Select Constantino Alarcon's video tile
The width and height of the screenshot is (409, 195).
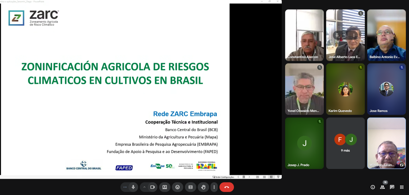coord(304,35)
